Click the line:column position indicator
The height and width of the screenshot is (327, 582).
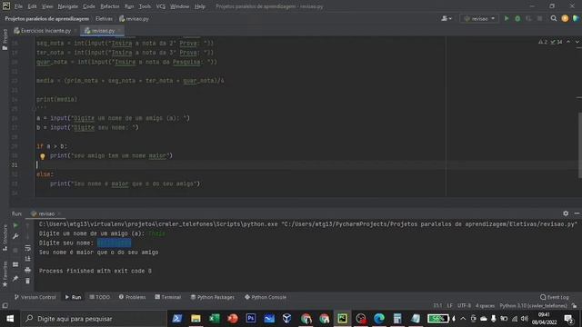click(437, 306)
